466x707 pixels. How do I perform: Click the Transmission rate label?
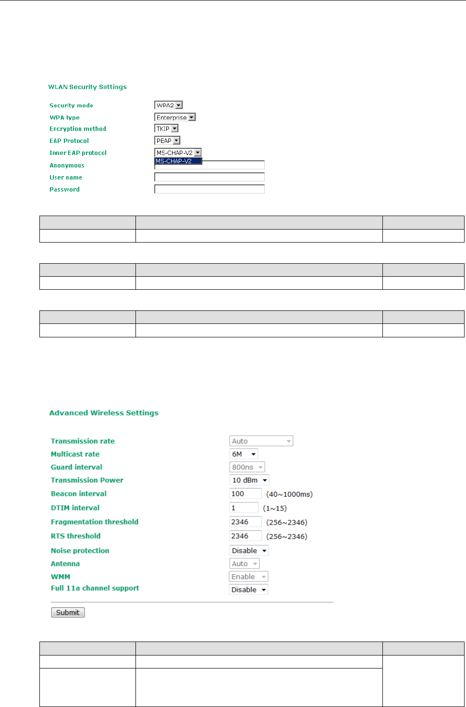tap(83, 441)
